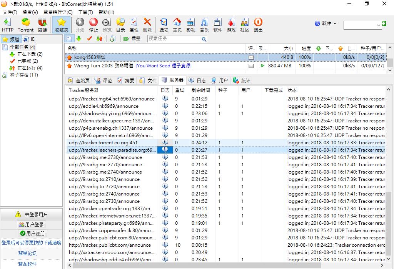This screenshot has width=394, height=269.
Task: Select udp://tracker.torrent.eu.org:451 tracker row
Action: 225,142
